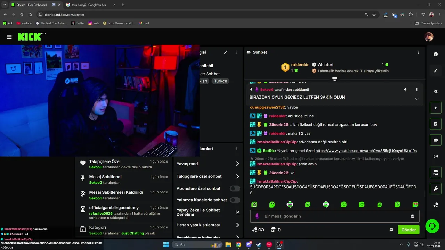Image resolution: width=445 pixels, height=250 pixels.
Task: Open Steam from the taskbar
Action: [259, 244]
